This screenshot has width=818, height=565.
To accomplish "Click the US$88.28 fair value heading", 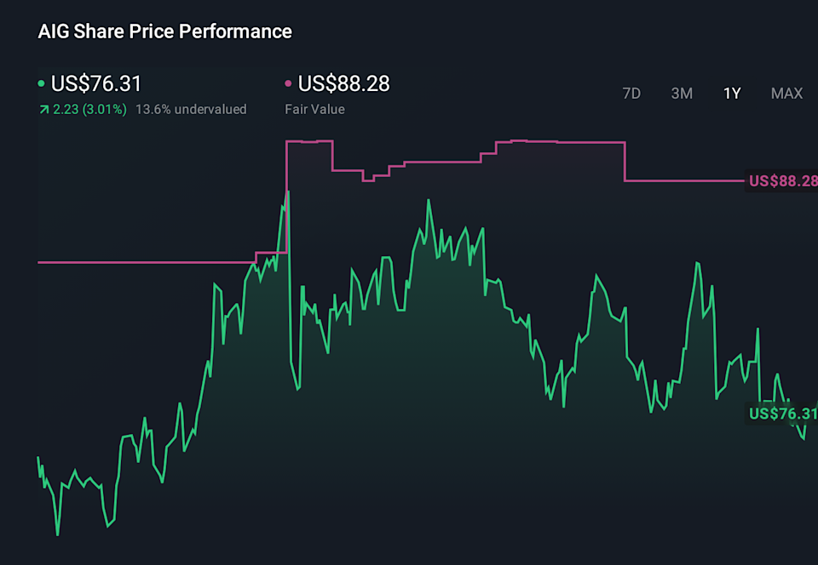I will pyautogui.click(x=343, y=83).
